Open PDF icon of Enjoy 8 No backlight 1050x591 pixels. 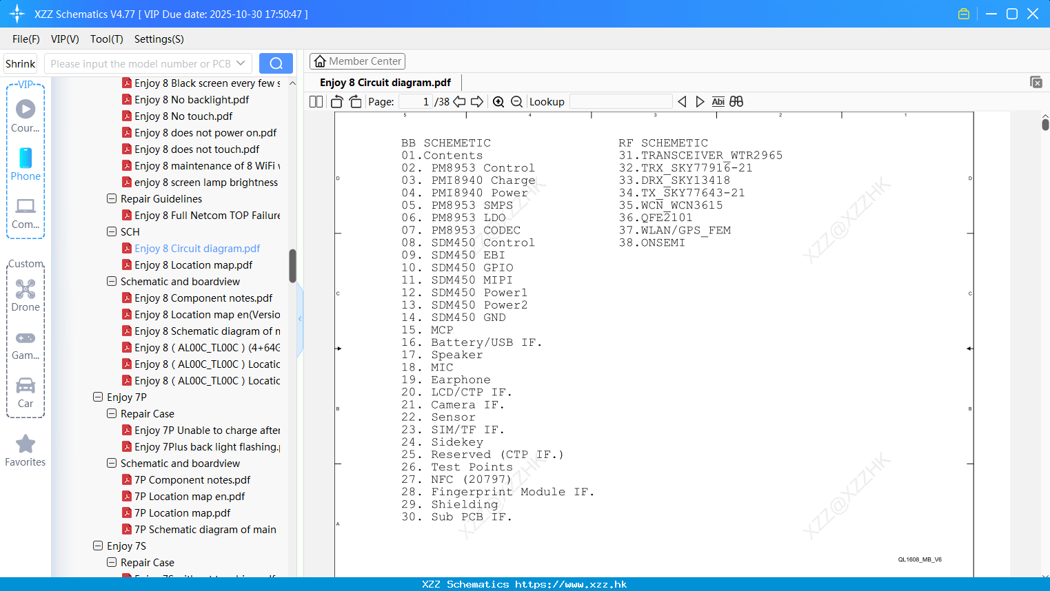[127, 99]
